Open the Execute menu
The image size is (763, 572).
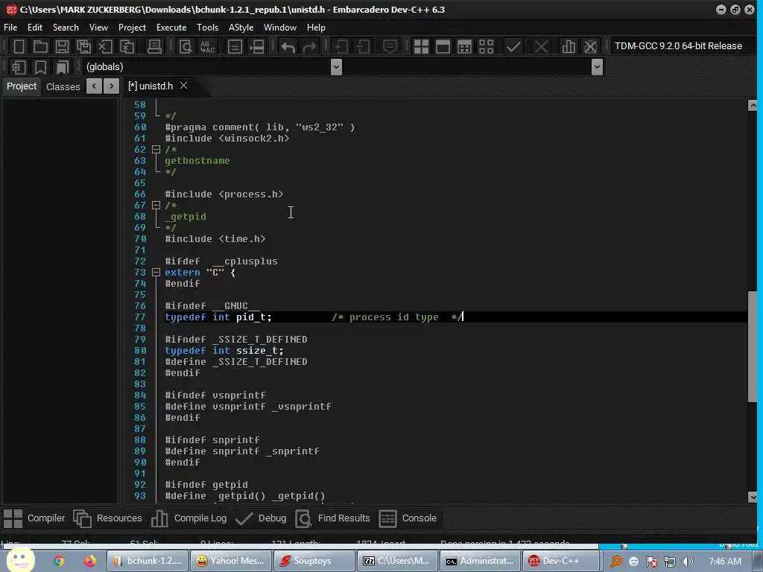(x=171, y=28)
